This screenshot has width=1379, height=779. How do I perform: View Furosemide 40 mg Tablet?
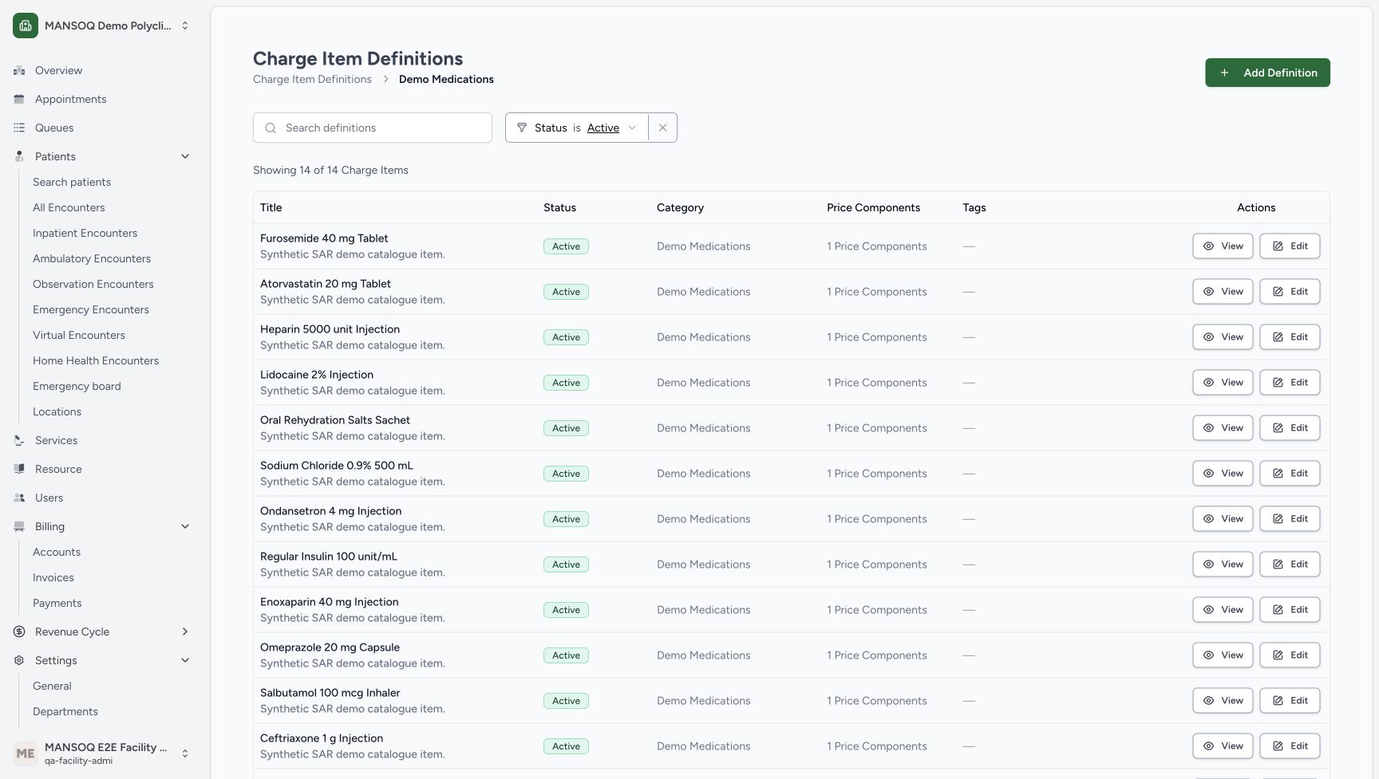pos(1223,246)
